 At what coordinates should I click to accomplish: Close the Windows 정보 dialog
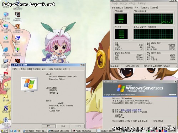tap(176, 82)
